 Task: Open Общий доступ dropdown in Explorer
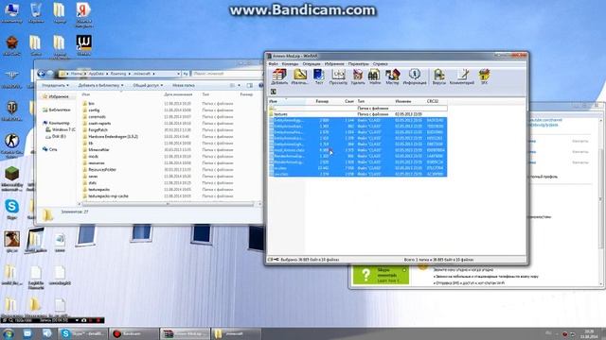148,85
